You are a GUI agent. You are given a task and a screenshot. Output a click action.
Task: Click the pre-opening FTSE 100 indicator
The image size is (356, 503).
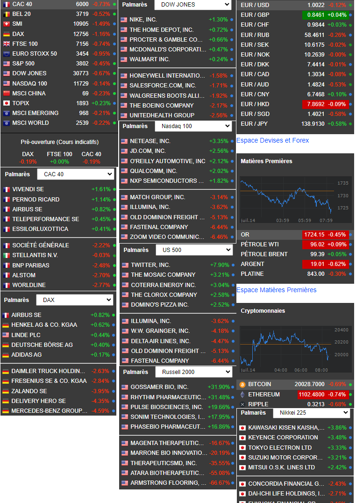pos(59,158)
